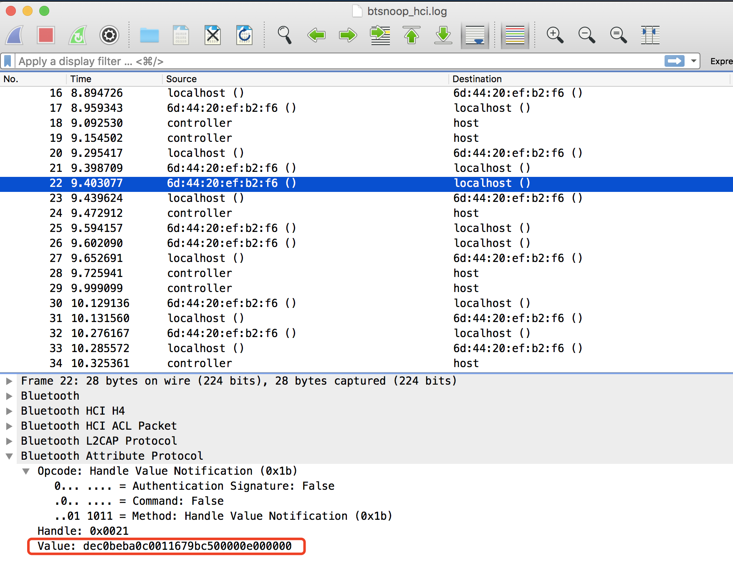Select packet 19 at time 9.154502
Image resolution: width=733 pixels, height=564 pixels.
coord(366,138)
